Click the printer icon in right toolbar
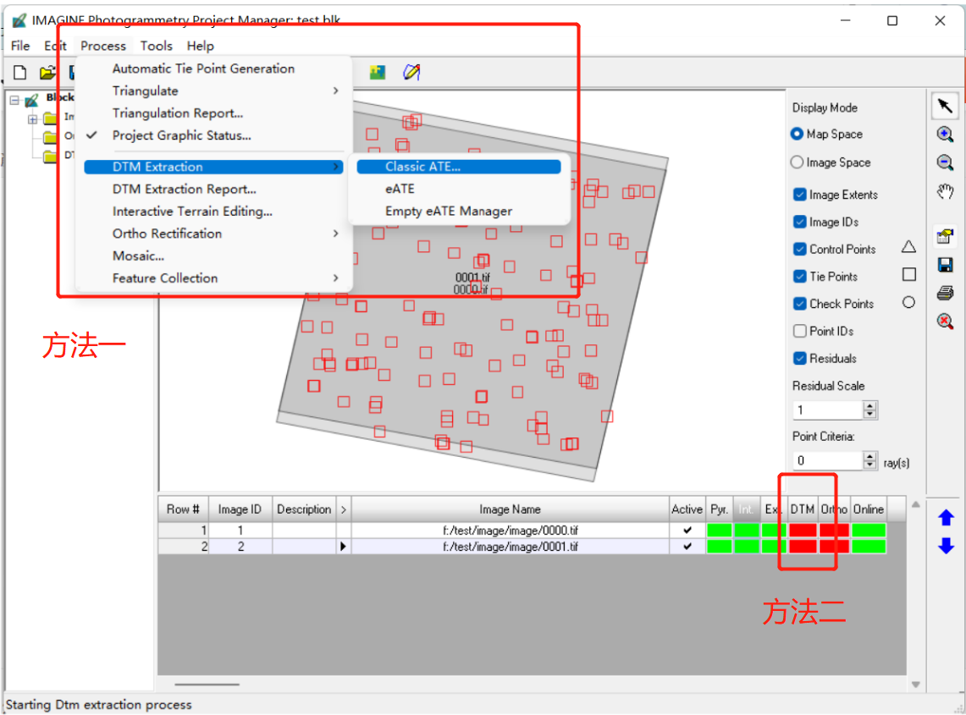The width and height of the screenshot is (966, 715). pyautogui.click(x=945, y=293)
